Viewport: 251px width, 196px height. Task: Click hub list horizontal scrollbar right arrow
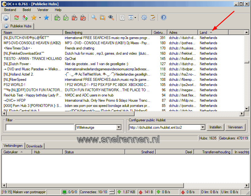242,113
